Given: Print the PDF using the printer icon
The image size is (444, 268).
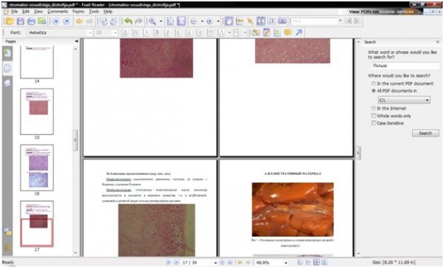Looking at the screenshot, I should 31,21.
